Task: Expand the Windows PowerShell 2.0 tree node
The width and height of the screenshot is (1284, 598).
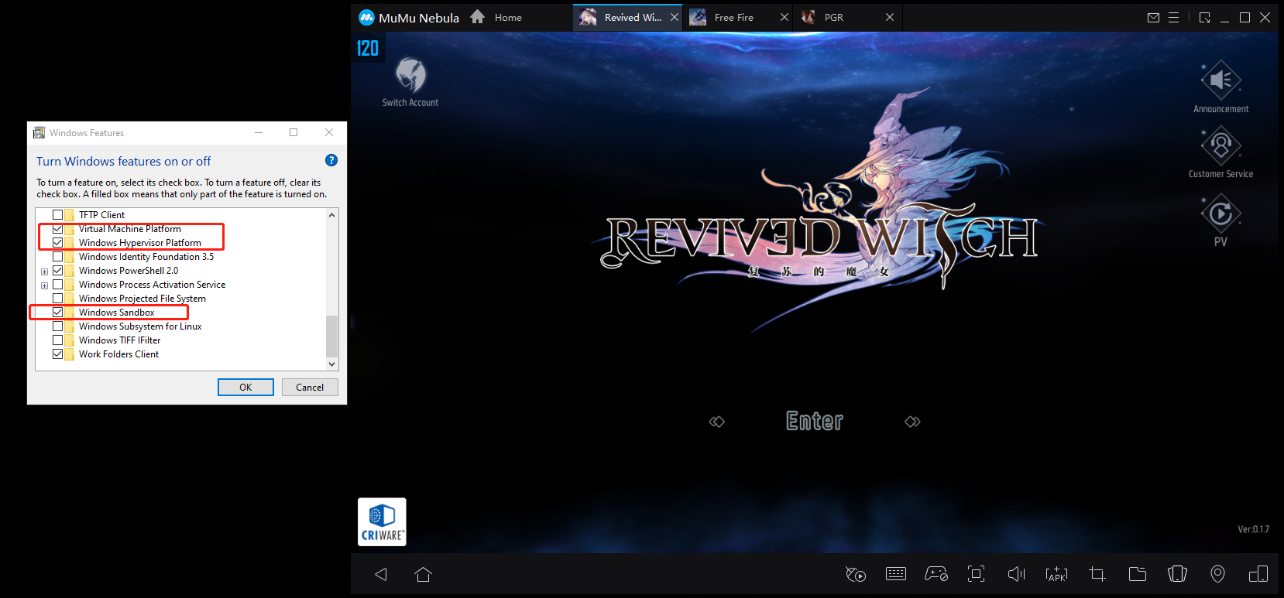Action: coord(44,272)
